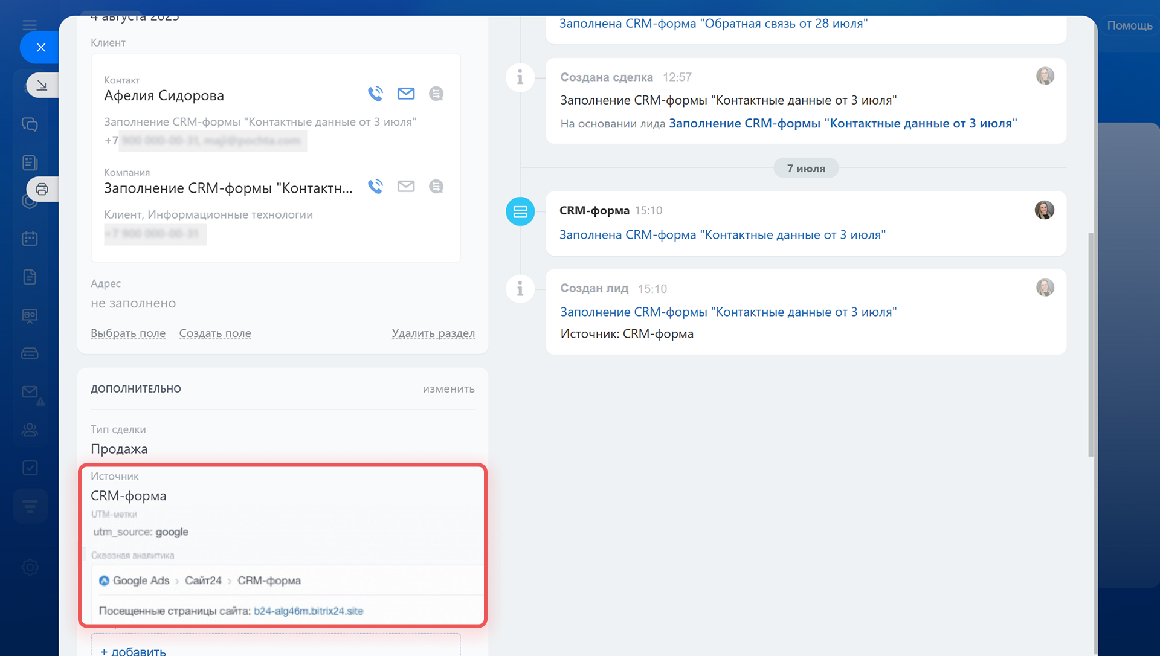Open visited site b24-alg46m.bitrix24.site link

(308, 611)
